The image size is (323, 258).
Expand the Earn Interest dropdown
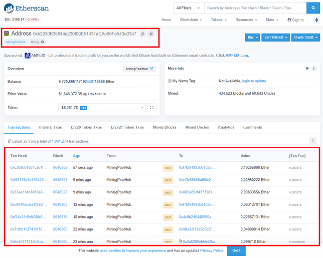pyautogui.click(x=275, y=38)
